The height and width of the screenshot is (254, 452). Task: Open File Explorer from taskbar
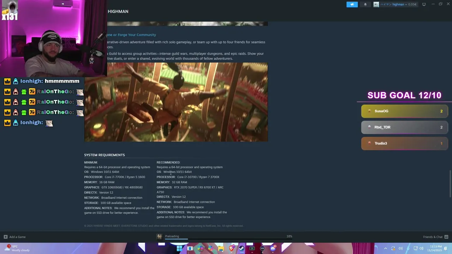click(x=221, y=248)
